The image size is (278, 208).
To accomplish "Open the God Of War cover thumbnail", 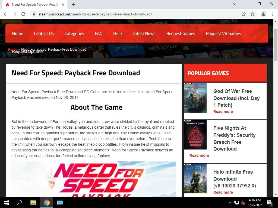I will tap(195, 97).
